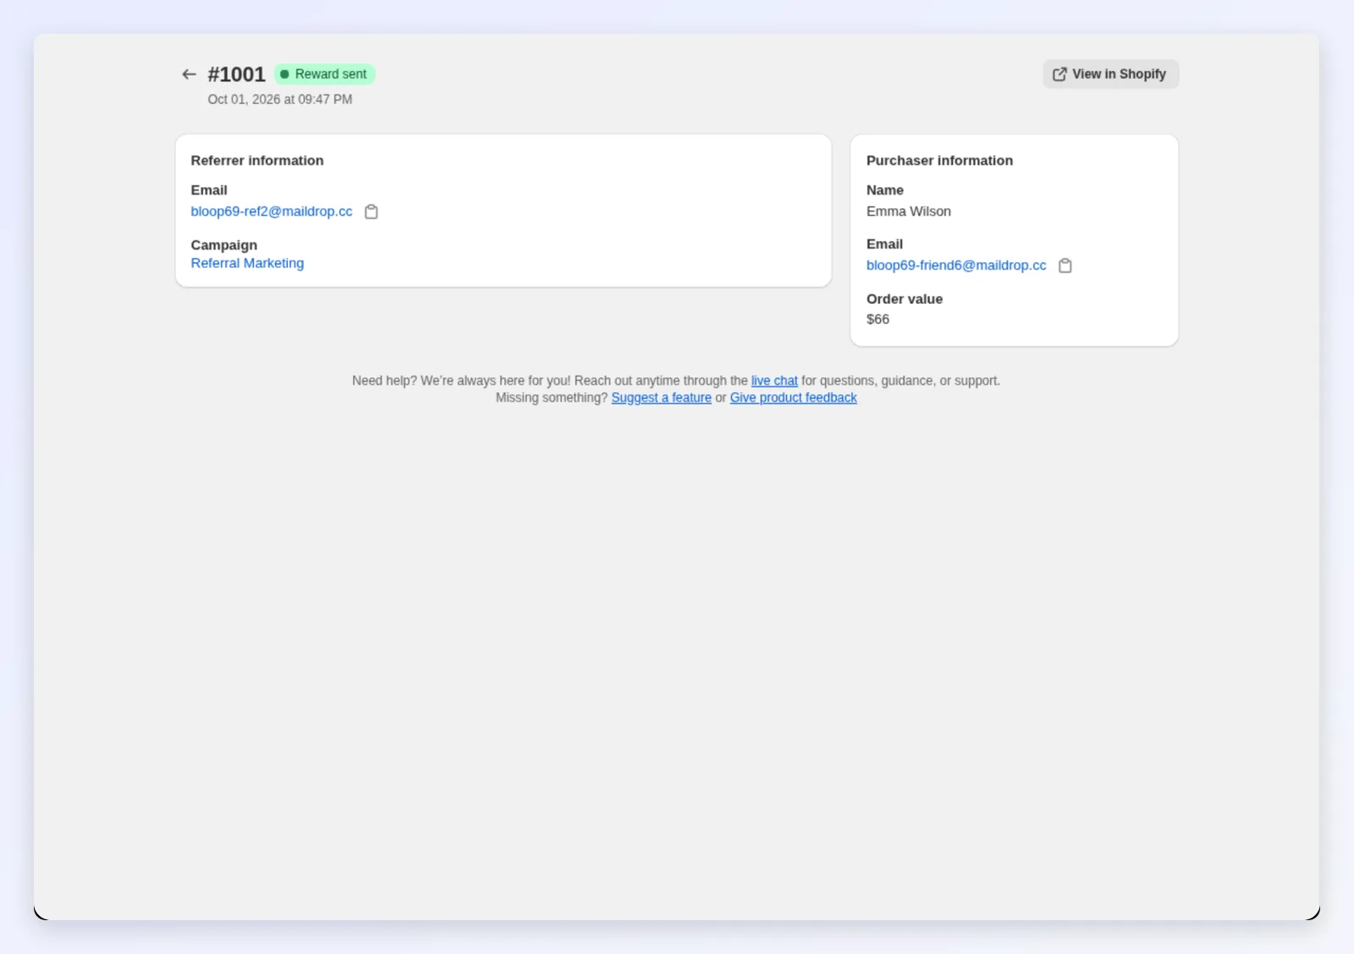Open the live chat link
The image size is (1354, 954).
[774, 381]
